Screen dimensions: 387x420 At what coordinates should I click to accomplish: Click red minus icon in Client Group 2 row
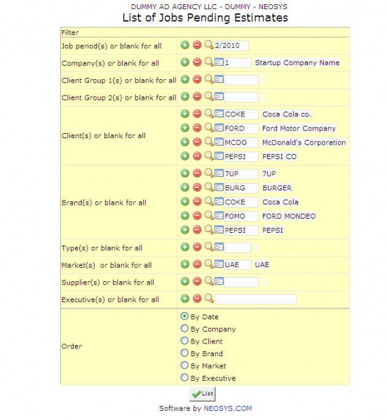[x=197, y=97]
